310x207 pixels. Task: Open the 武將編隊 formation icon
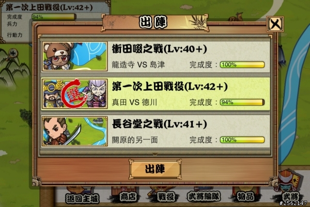204,196
